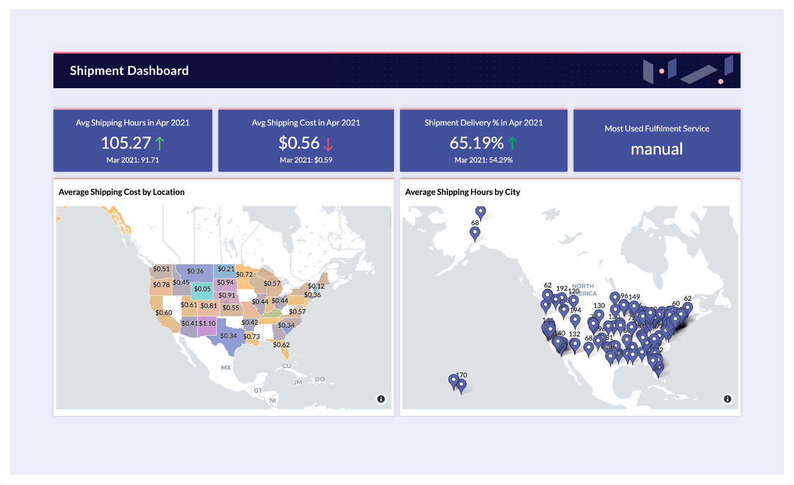This screenshot has width=794, height=485.
Task: Click the map pin below the 68 label
Action: (x=475, y=233)
